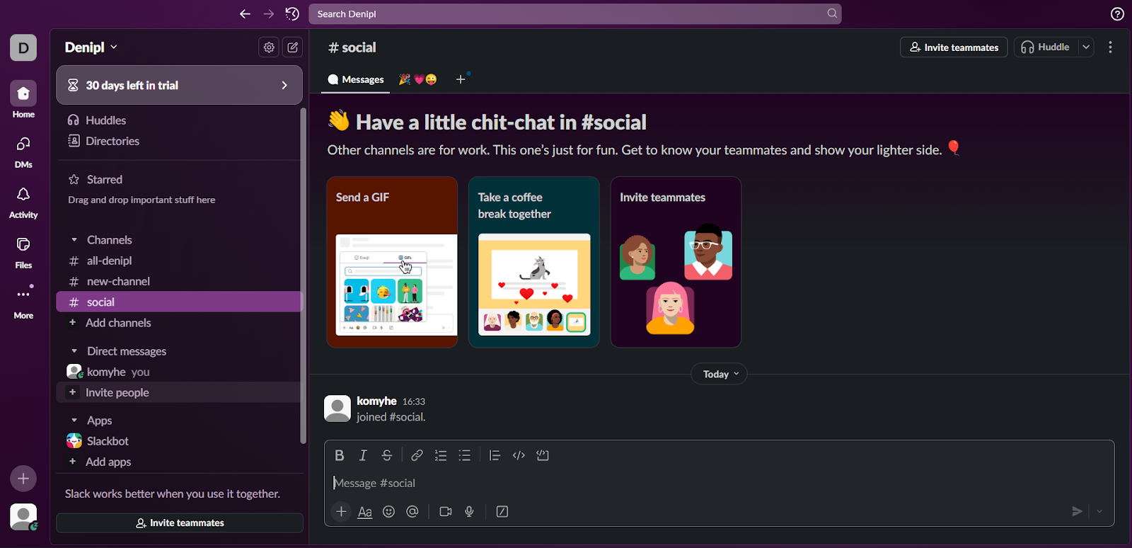Viewport: 1132px width, 548px height.
Task: Go forward with the right arrow
Action: [269, 14]
